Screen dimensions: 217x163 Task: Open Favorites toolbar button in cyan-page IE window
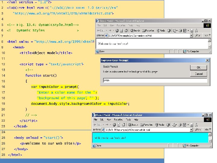point(146,125)
